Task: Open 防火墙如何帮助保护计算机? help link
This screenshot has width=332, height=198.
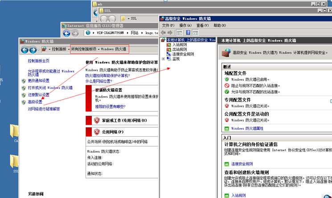Action: [107, 75]
